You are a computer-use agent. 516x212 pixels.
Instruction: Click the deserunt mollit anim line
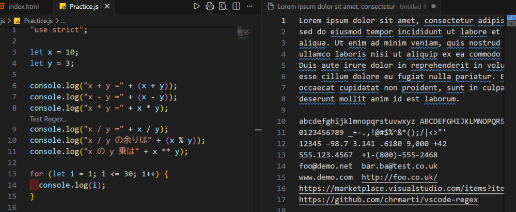click(x=379, y=99)
